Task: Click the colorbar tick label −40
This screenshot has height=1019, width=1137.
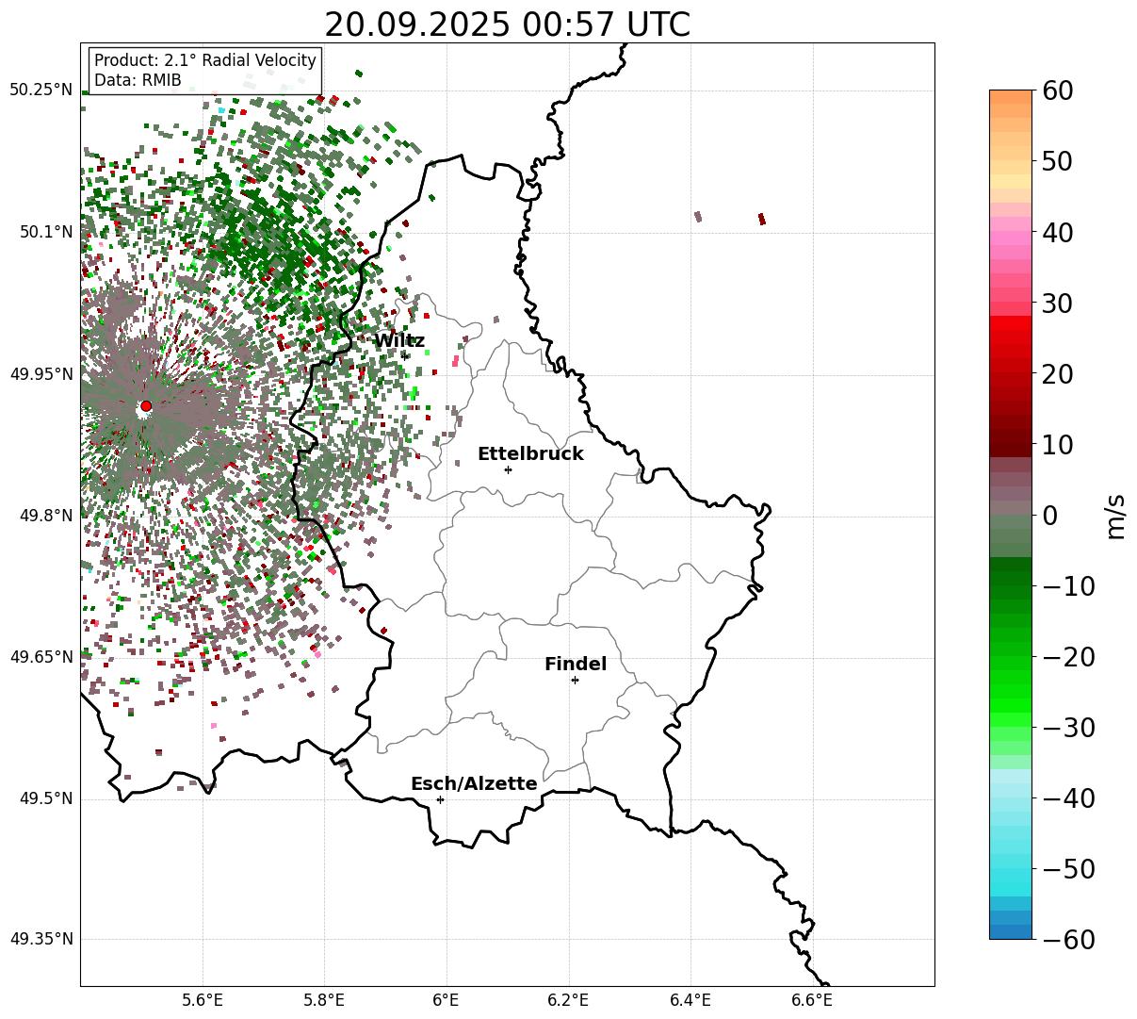Action: [1068, 797]
